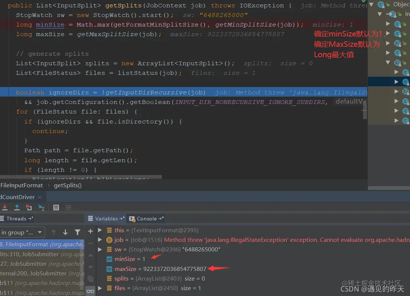Image resolution: width=410 pixels, height=296 pixels.
Task: Click the Force Step Into red arrow icon
Action: pyautogui.click(x=5, y=208)
